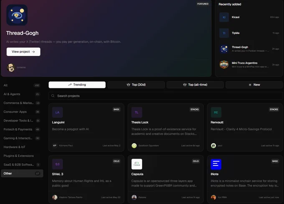The height and width of the screenshot is (204, 284).
Task: Open the Languini project title
Action: [x=58, y=122]
